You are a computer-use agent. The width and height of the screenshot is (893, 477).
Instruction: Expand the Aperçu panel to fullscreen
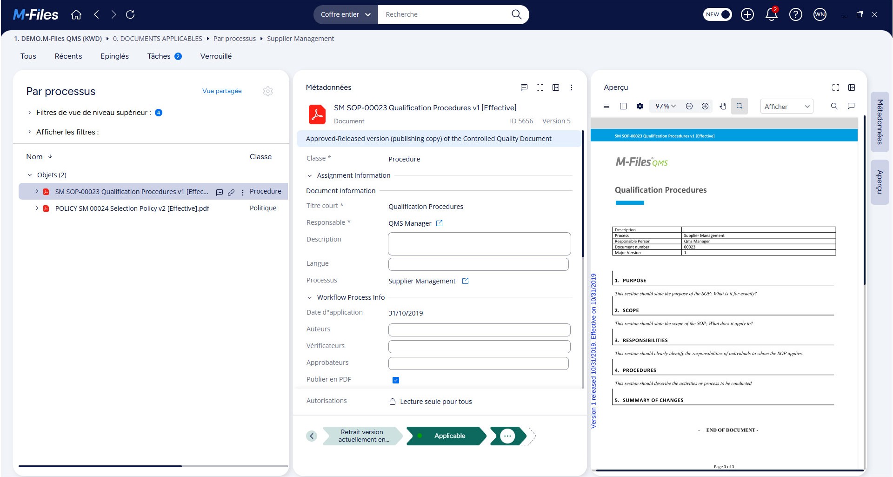(836, 87)
